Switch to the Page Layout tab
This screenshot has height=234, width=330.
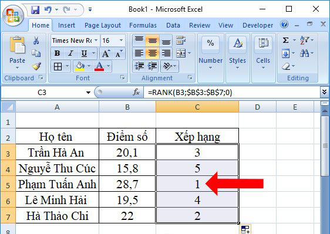[103, 25]
